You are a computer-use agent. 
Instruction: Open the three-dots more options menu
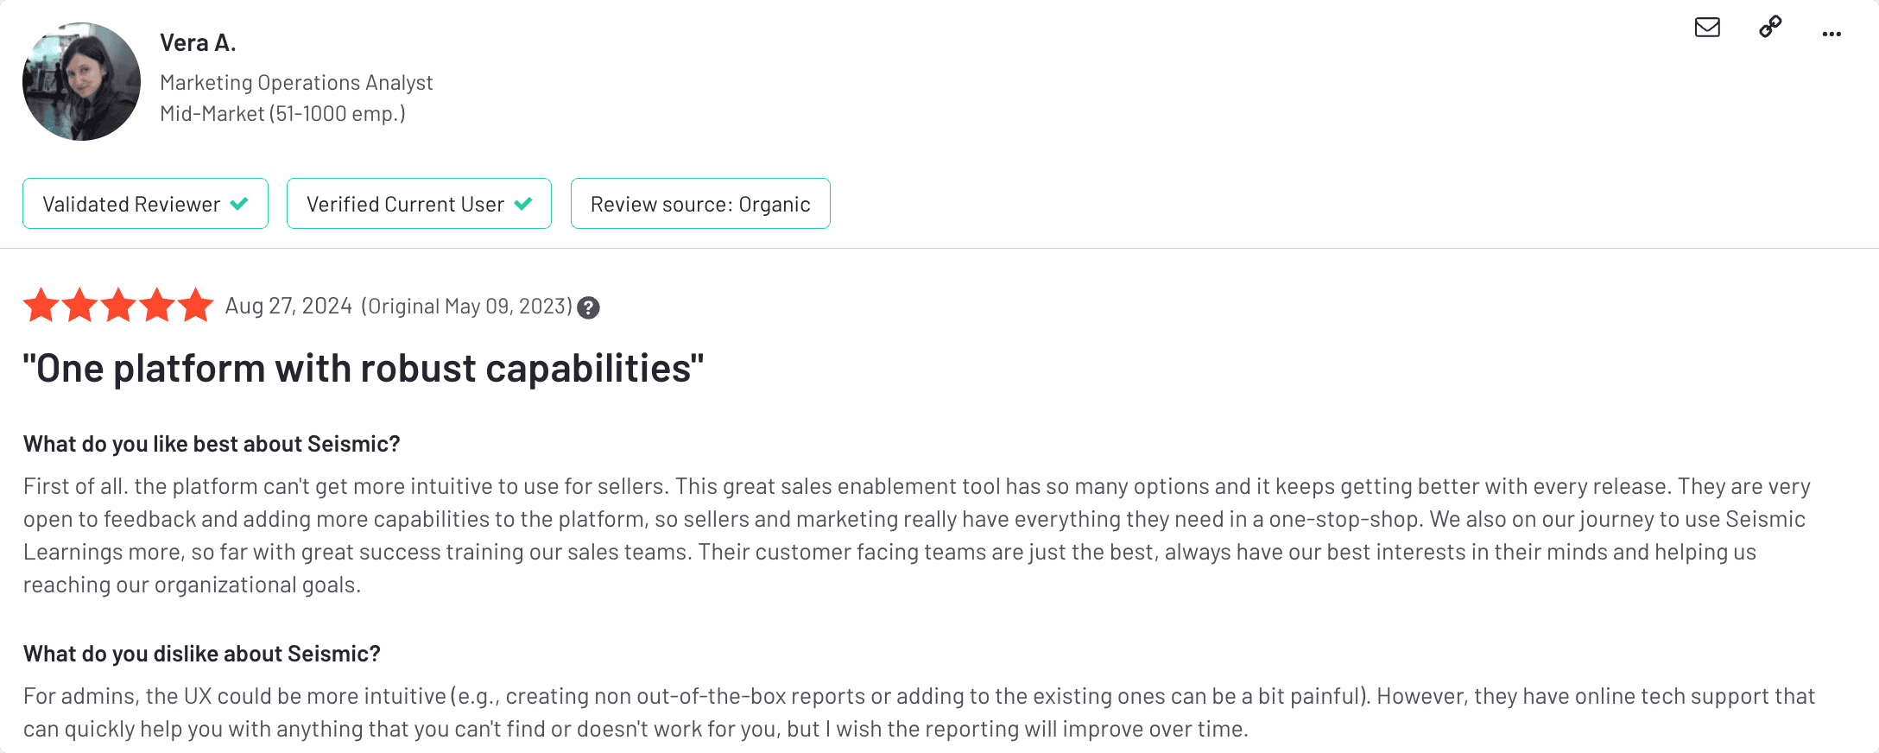point(1832,35)
